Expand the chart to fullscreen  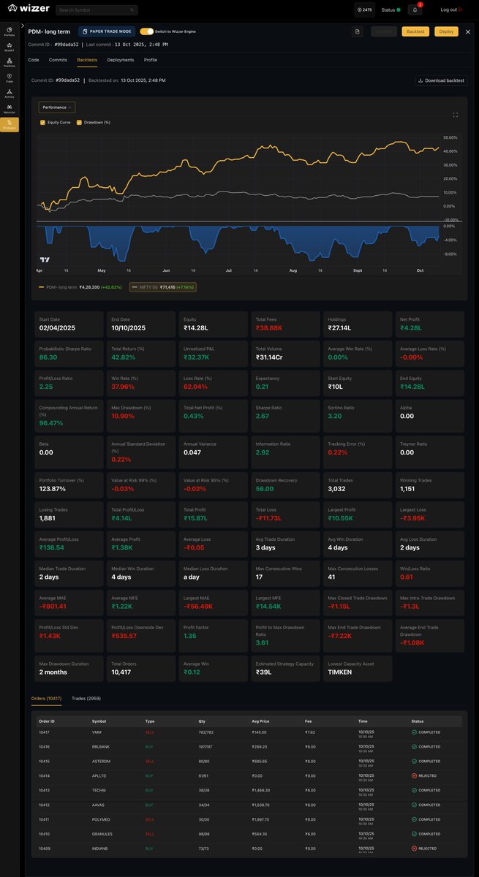point(456,115)
